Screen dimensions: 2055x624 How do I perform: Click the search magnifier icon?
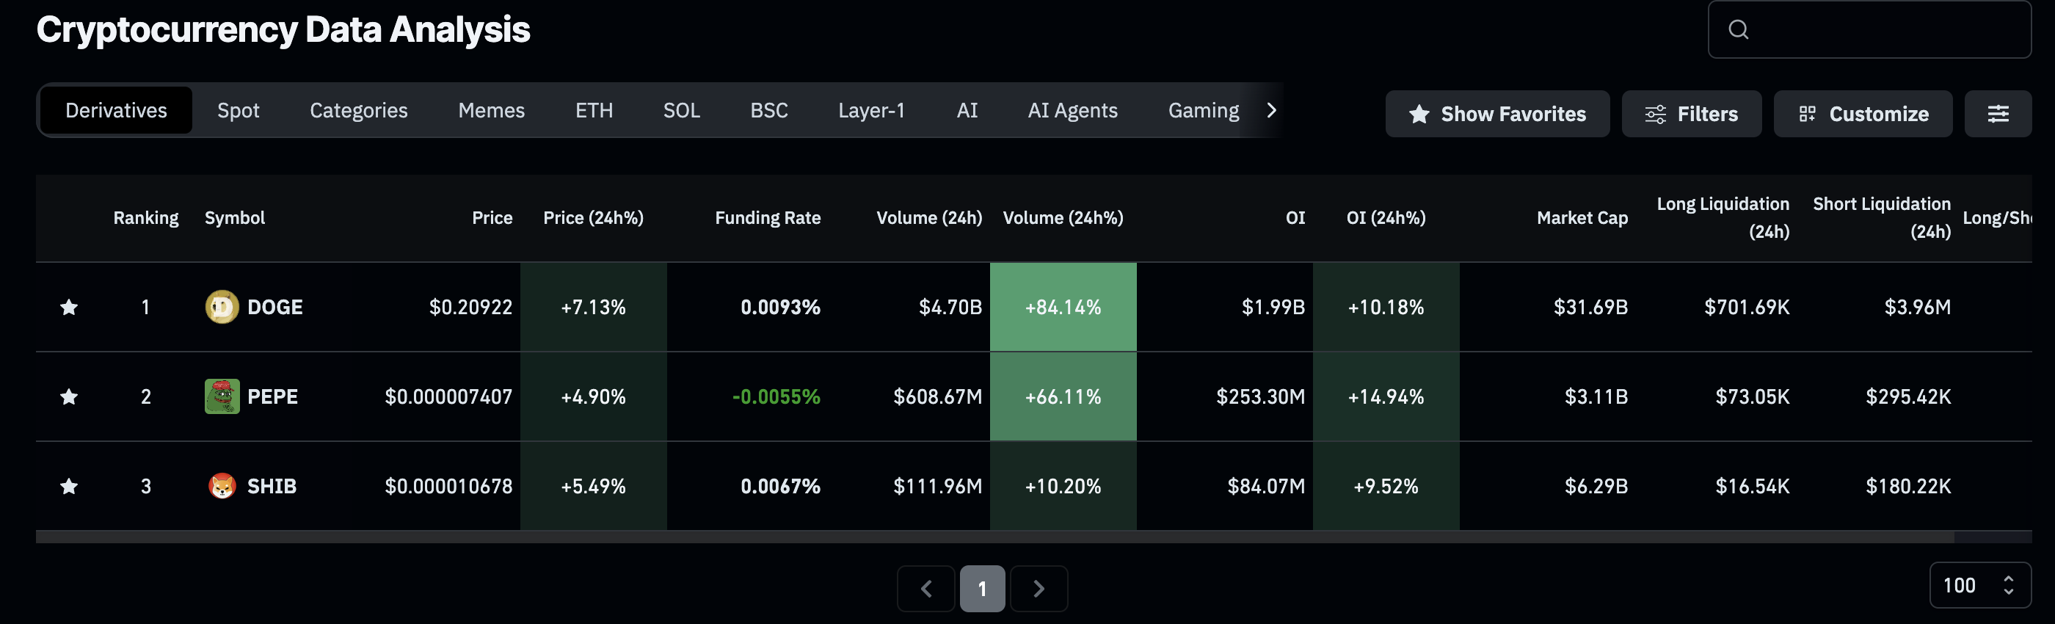pyautogui.click(x=1738, y=30)
